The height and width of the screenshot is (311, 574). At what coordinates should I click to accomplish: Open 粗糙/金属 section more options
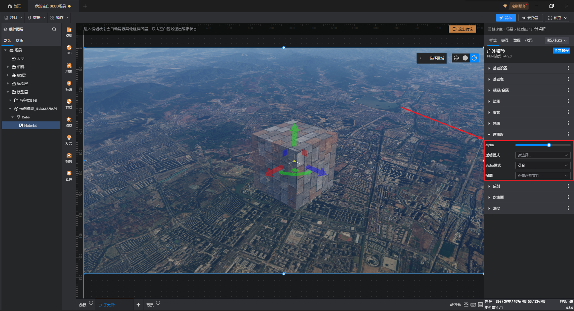click(x=568, y=90)
